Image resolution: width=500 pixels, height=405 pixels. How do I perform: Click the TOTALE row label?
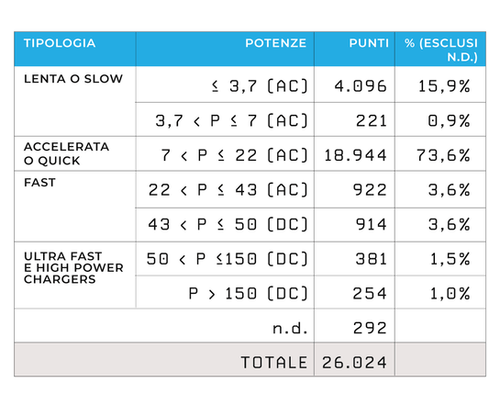click(274, 363)
